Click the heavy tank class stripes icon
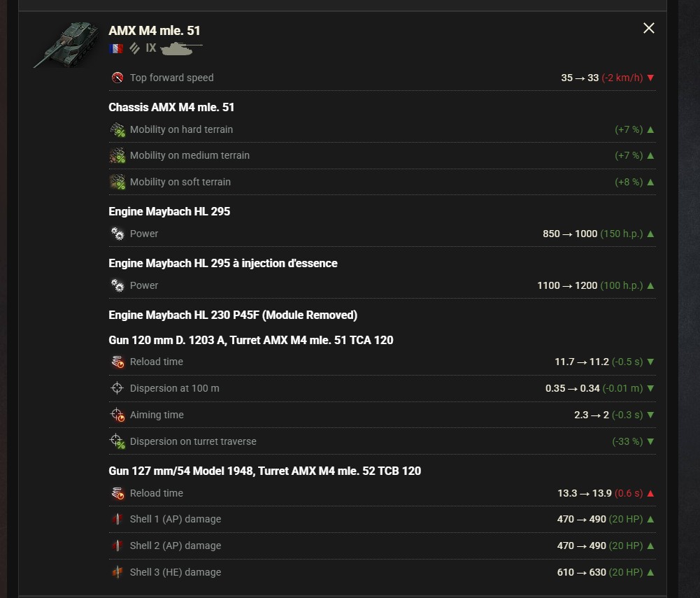700x598 pixels. coord(134,48)
